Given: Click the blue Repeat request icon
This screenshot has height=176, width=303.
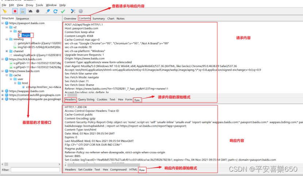Looking at the screenshot, I should pos(55,11).
